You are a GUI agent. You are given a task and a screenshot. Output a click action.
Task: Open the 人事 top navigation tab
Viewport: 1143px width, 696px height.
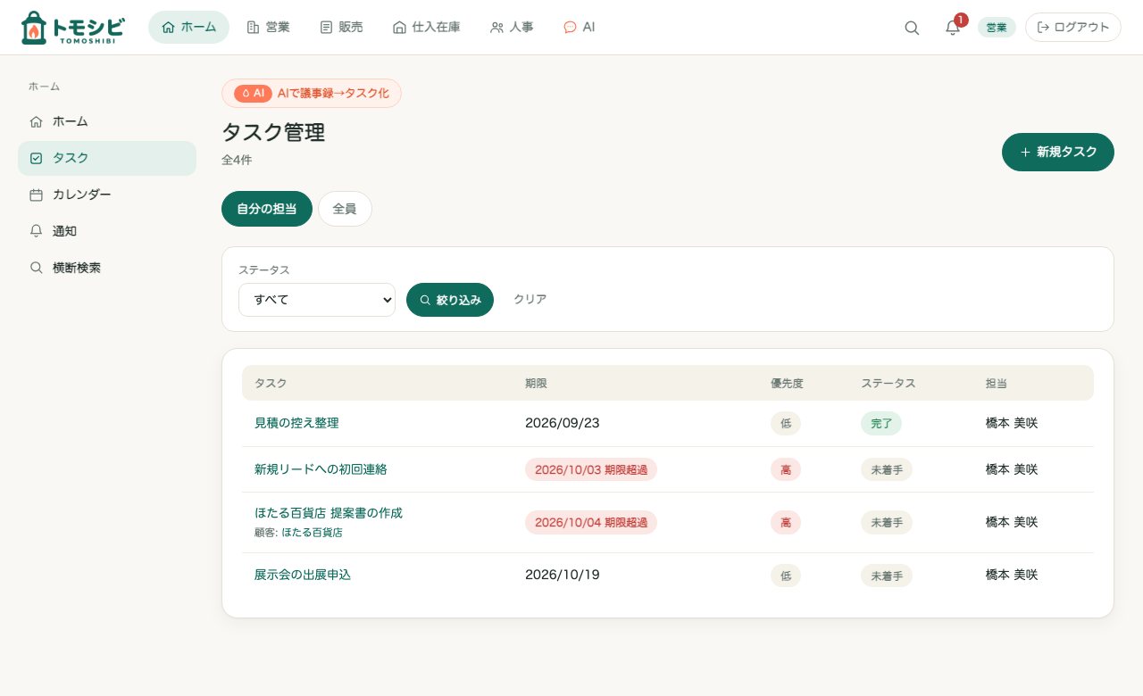point(512,28)
